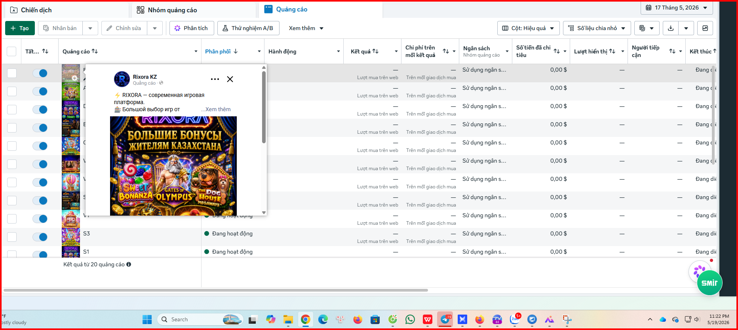
Task: Click the horizontal scrollbar below the table
Action: (216, 290)
